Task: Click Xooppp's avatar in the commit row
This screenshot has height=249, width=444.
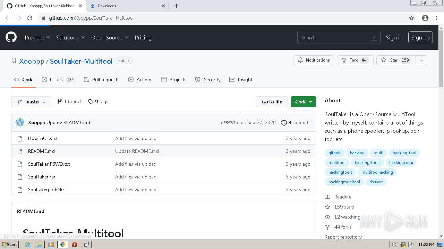Action: click(x=20, y=122)
